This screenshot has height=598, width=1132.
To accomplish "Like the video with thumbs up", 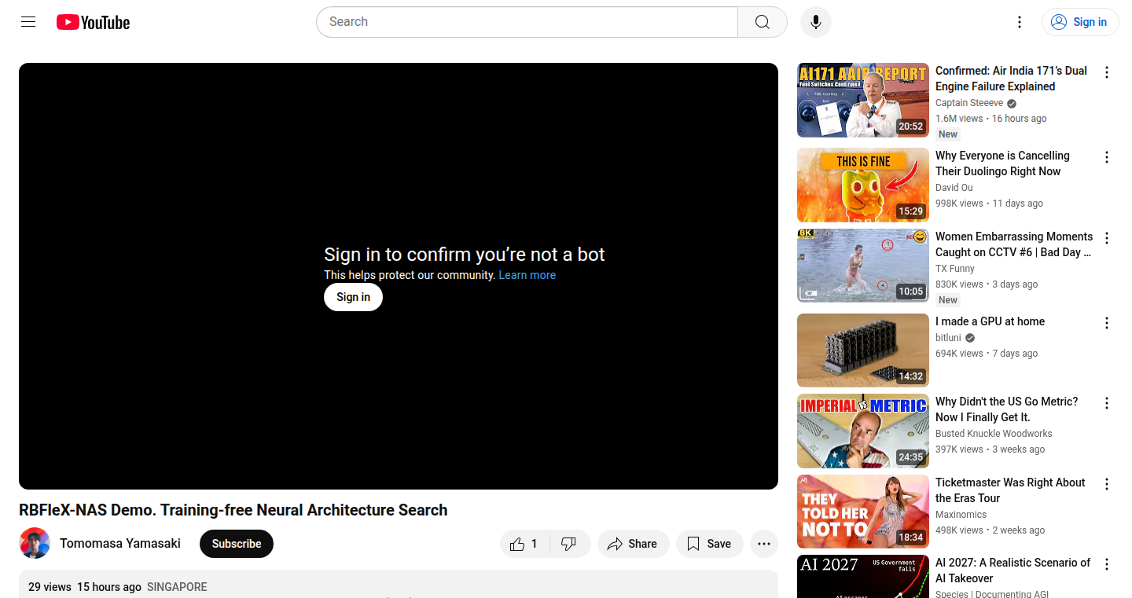I will point(525,544).
